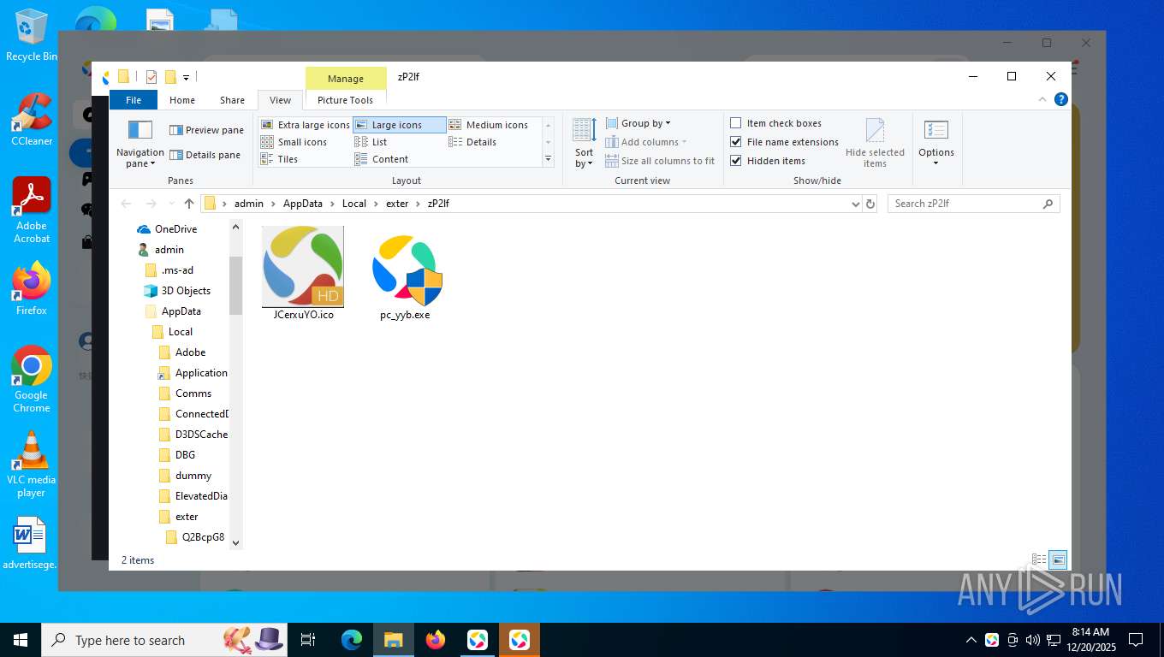Click Size all columns to fit
Screen dimensions: 1164x657
pos(660,161)
